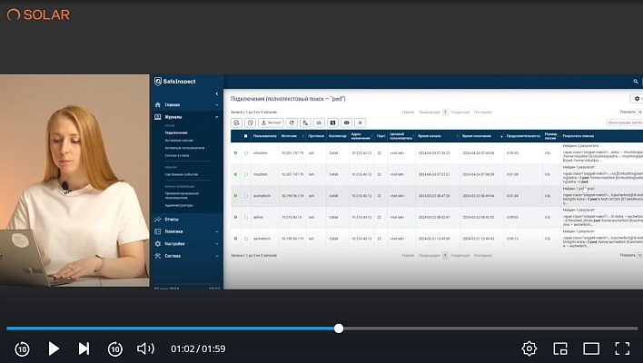643x363 pixels.
Task: Skip forward ten seconds
Action: (x=115, y=348)
